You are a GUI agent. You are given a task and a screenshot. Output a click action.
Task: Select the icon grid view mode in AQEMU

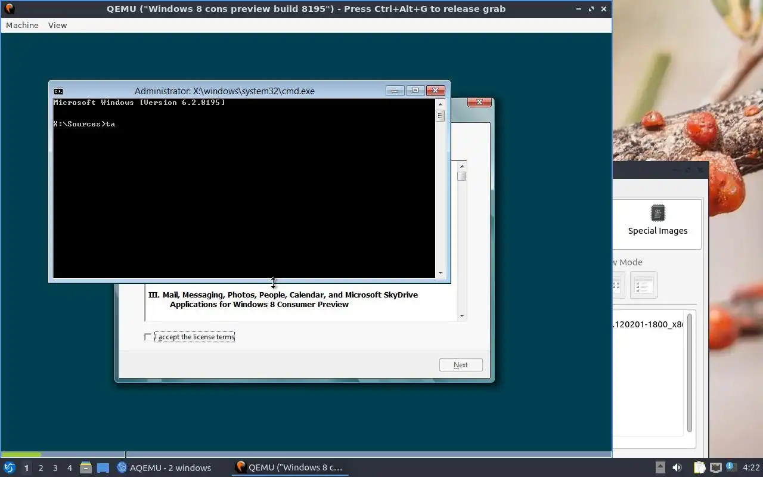(x=618, y=285)
